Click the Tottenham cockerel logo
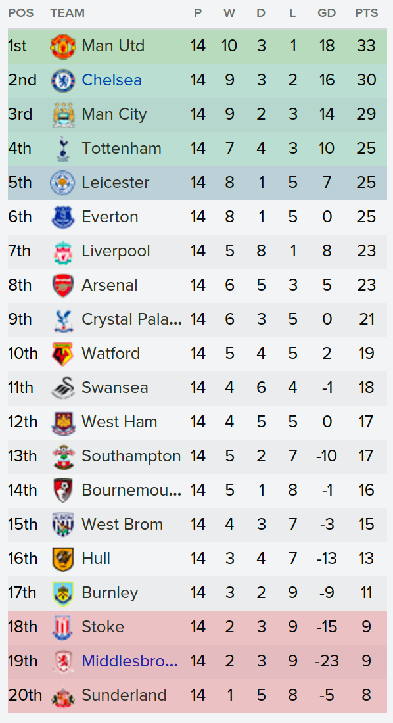393x723 pixels. tap(62, 149)
